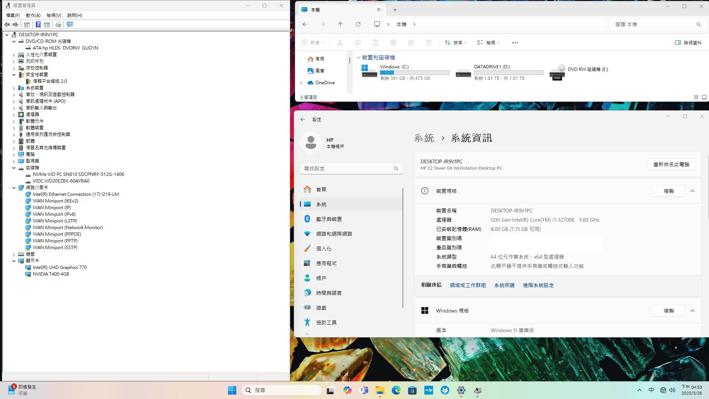The height and width of the screenshot is (399, 709).
Task: Open 進階系統設定 link
Action: point(538,285)
